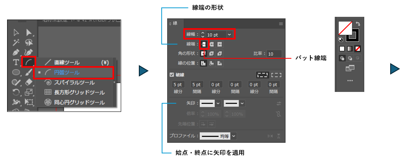Viewport: 402px width, 160px height.
Task: Choose the miter join corner icon
Action: click(204, 54)
